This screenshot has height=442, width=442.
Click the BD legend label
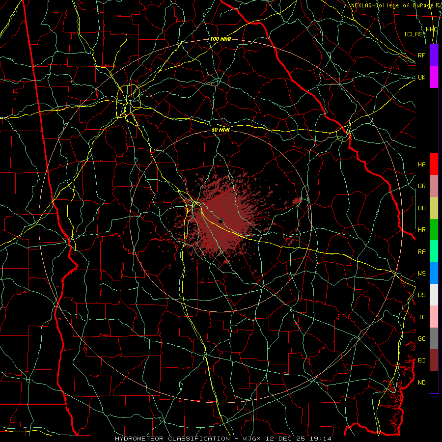421,208
